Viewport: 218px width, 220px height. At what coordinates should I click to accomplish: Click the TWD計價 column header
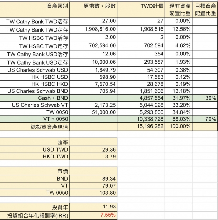tap(141, 9)
